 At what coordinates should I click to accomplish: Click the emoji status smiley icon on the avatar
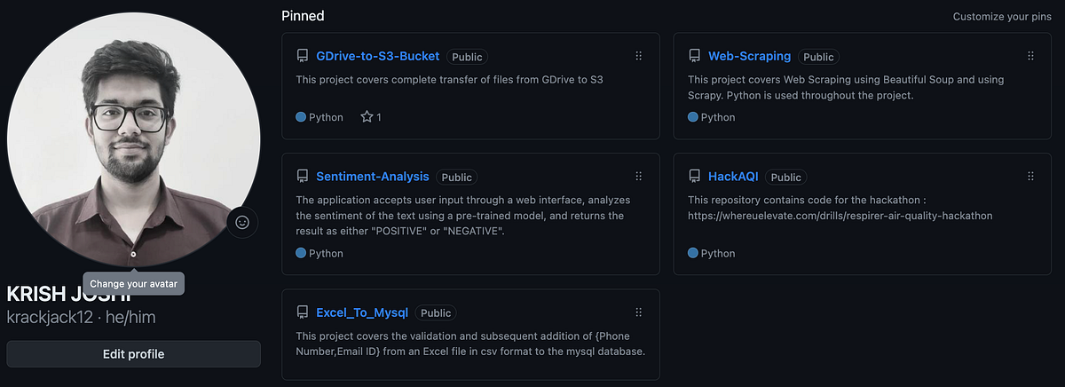(242, 222)
